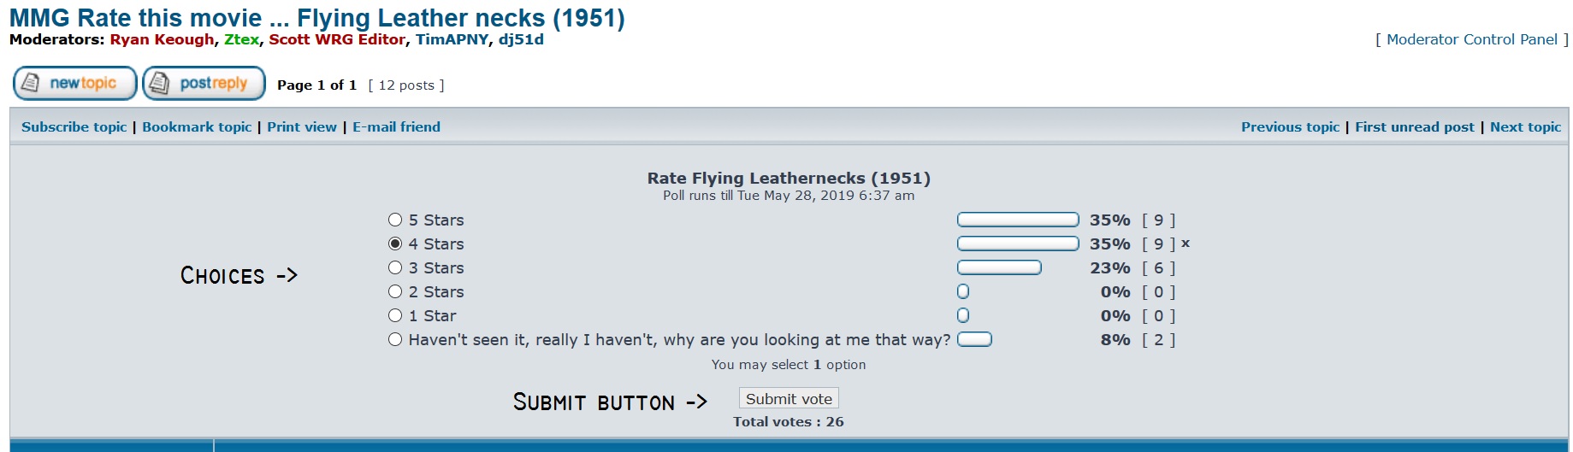This screenshot has height=452, width=1573.
Task: Click the topic title heading link
Action: coord(316,18)
